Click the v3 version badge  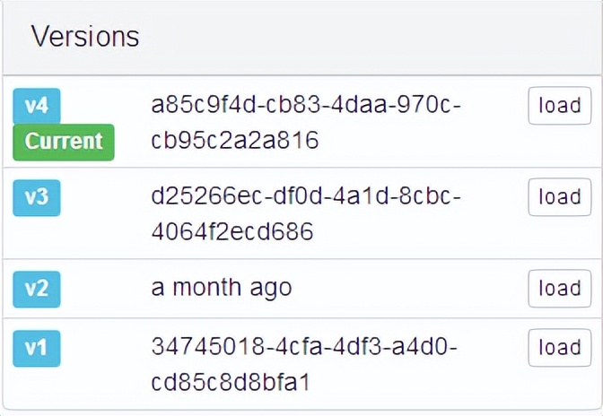click(37, 197)
